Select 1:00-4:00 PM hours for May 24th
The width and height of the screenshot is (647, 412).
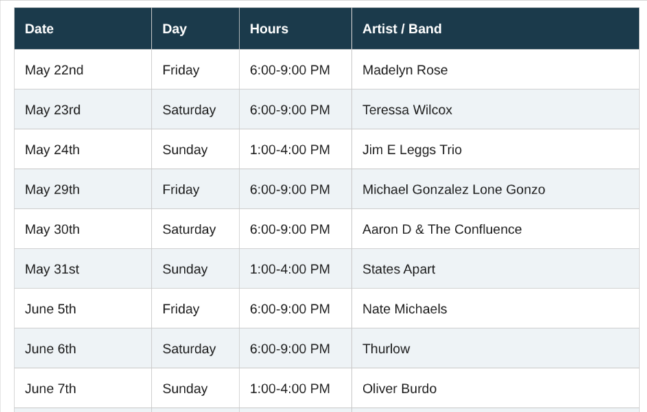click(296, 149)
